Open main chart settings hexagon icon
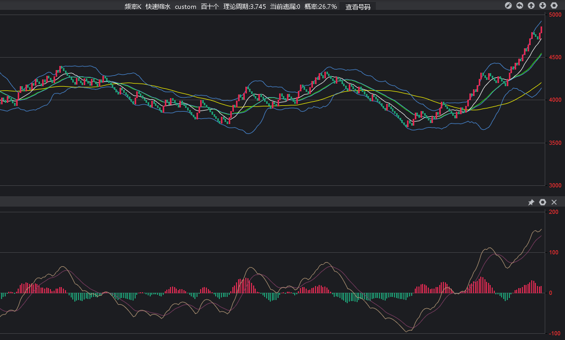The width and height of the screenshot is (565, 340). [x=554, y=5]
